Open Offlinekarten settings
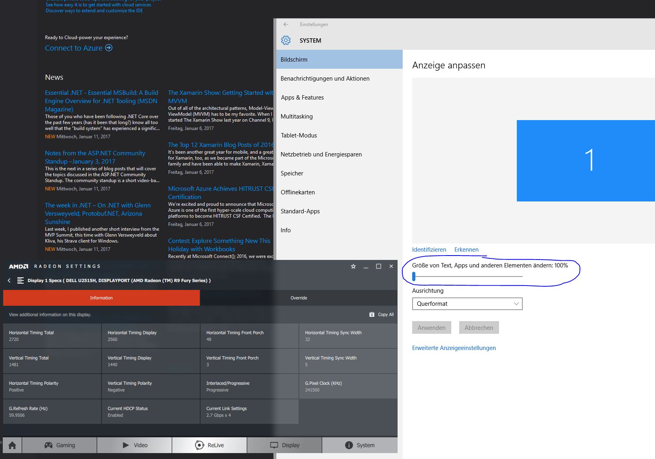The image size is (655, 459). [x=340, y=192]
